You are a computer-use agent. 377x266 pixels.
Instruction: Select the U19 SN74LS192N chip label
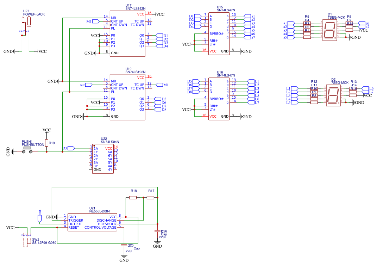tap(136, 70)
